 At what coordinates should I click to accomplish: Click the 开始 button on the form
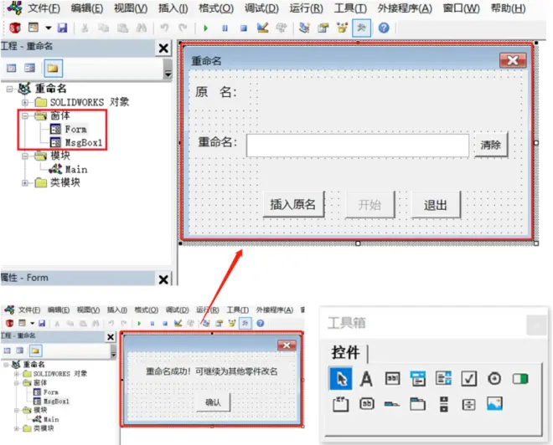(370, 205)
